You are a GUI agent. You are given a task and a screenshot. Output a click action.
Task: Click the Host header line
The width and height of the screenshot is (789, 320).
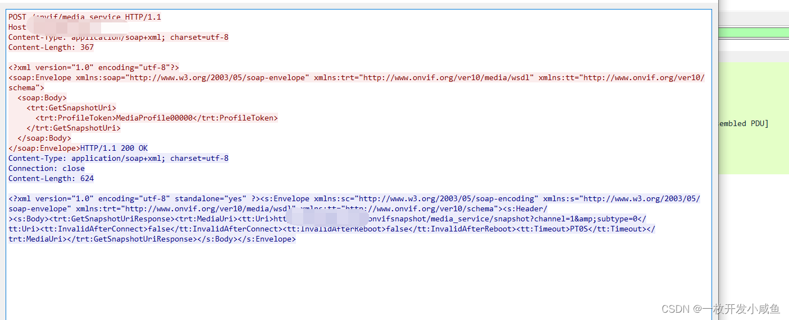coord(17,27)
